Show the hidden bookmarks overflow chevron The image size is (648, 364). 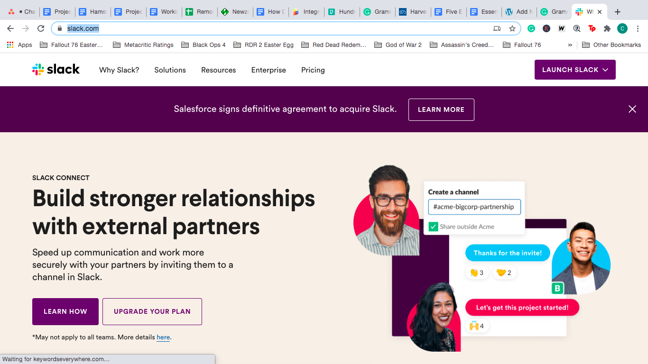[570, 45]
